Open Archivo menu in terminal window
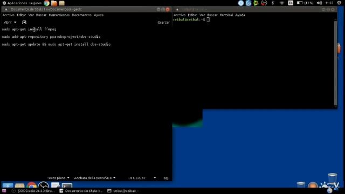This screenshot has width=345, height=194. pyautogui.click(x=180, y=15)
